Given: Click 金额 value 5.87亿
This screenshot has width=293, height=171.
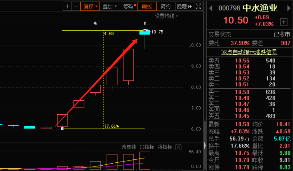Looking at the screenshot, I should tap(282, 139).
